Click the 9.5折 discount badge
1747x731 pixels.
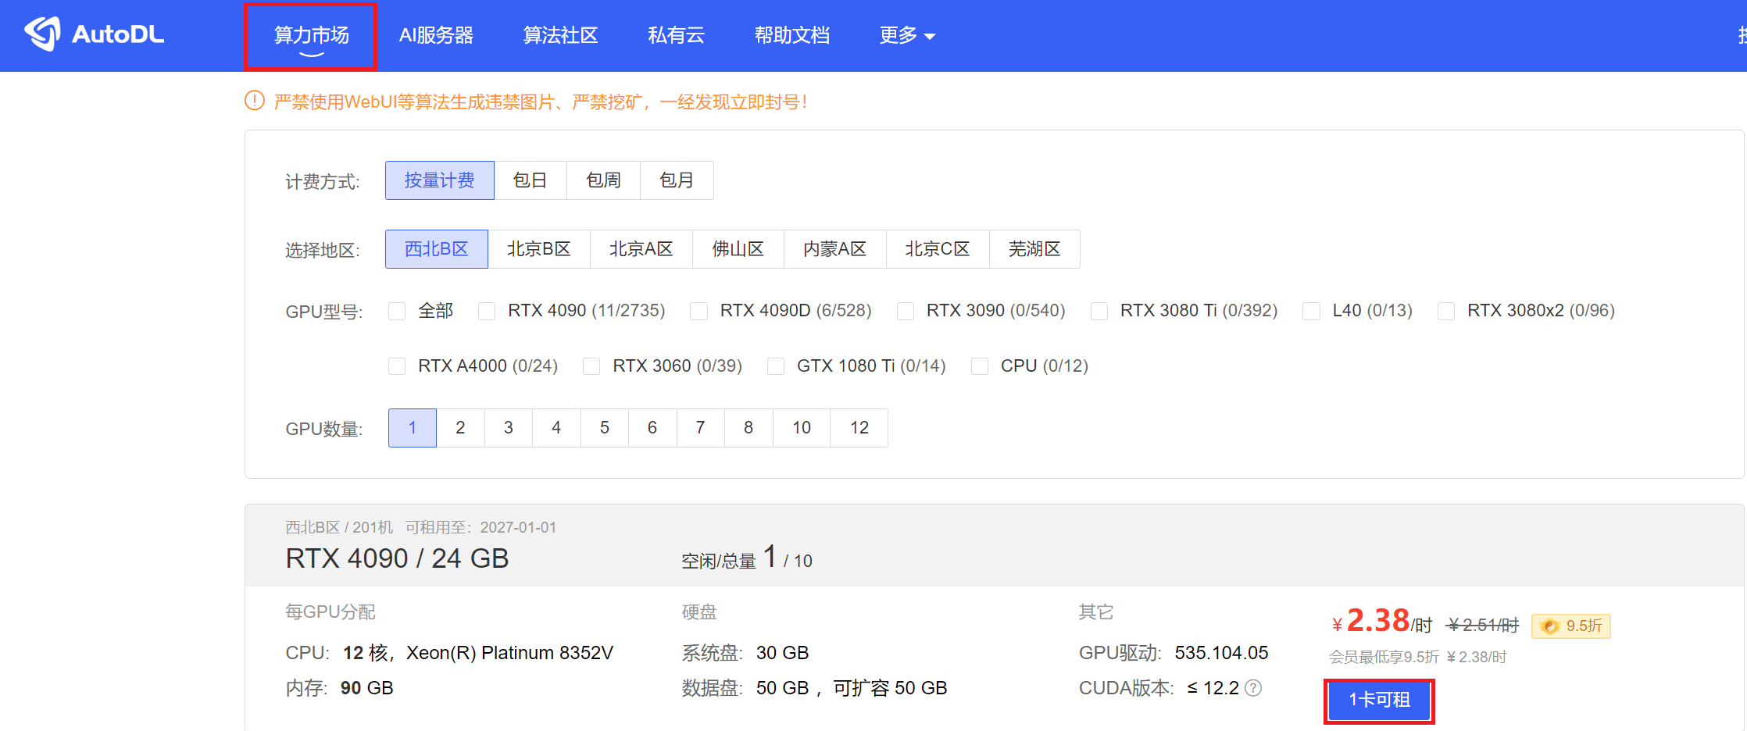pyautogui.click(x=1571, y=626)
